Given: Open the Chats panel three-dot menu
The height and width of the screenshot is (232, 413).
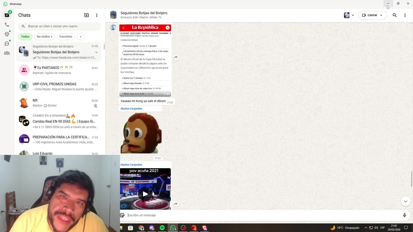Looking at the screenshot, I should 96,15.
